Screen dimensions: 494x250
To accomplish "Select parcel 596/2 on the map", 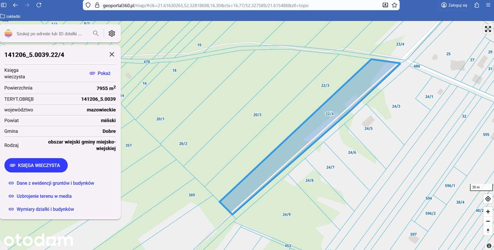I will 430,214.
